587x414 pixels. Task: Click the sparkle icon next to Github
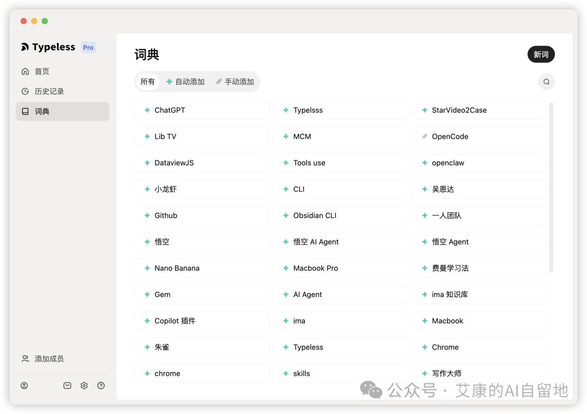pyautogui.click(x=147, y=215)
